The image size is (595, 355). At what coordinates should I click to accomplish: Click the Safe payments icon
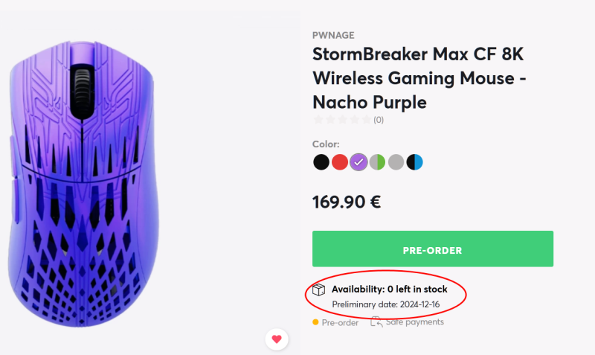coord(376,322)
